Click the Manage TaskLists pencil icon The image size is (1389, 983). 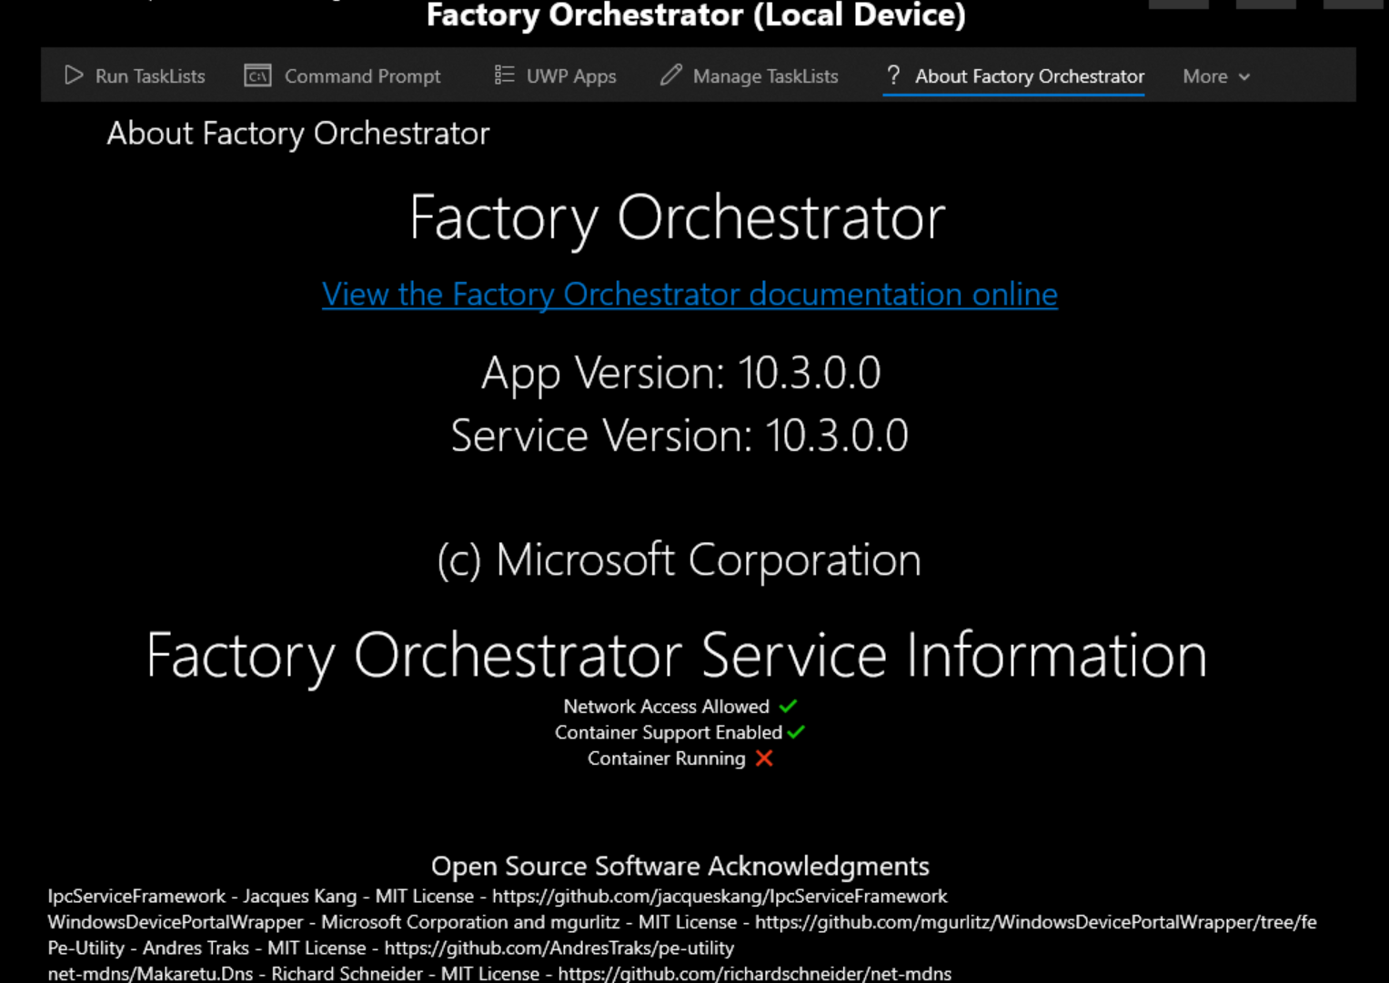click(x=671, y=75)
